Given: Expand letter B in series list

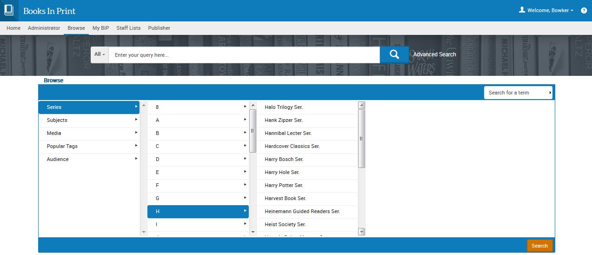Looking at the screenshot, I should pos(198,133).
